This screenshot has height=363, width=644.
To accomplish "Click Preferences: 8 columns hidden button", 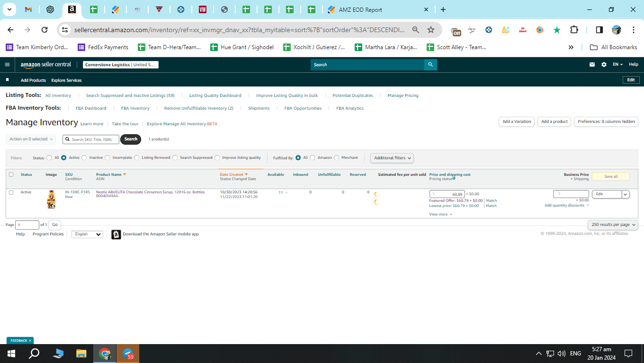I will [606, 121].
